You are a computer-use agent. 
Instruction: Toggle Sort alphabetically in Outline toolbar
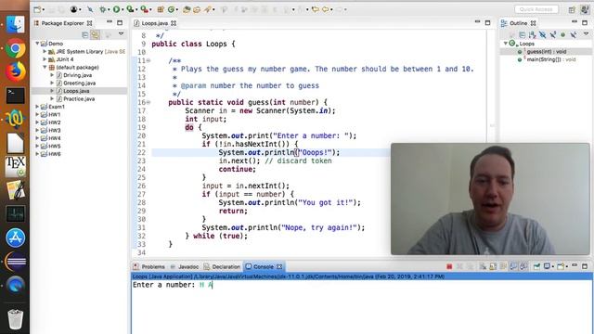532,35
